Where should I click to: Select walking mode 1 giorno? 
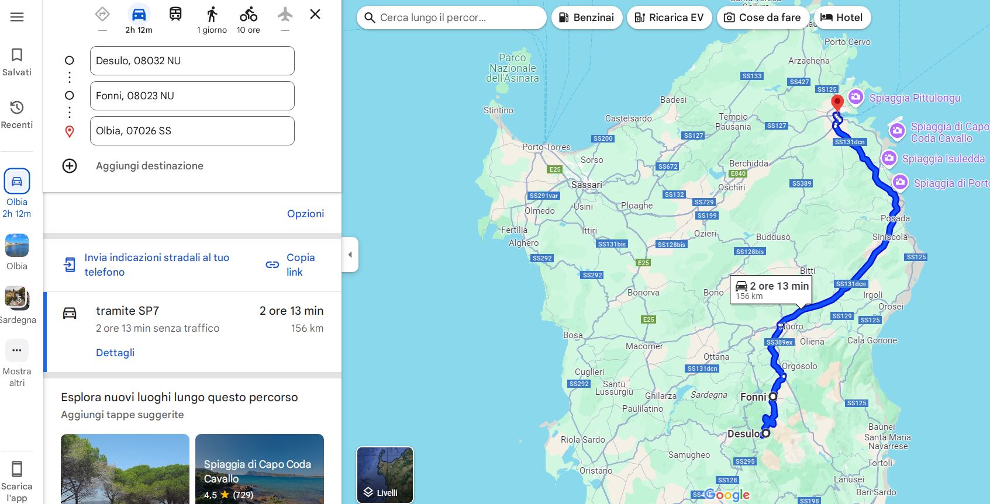(212, 19)
